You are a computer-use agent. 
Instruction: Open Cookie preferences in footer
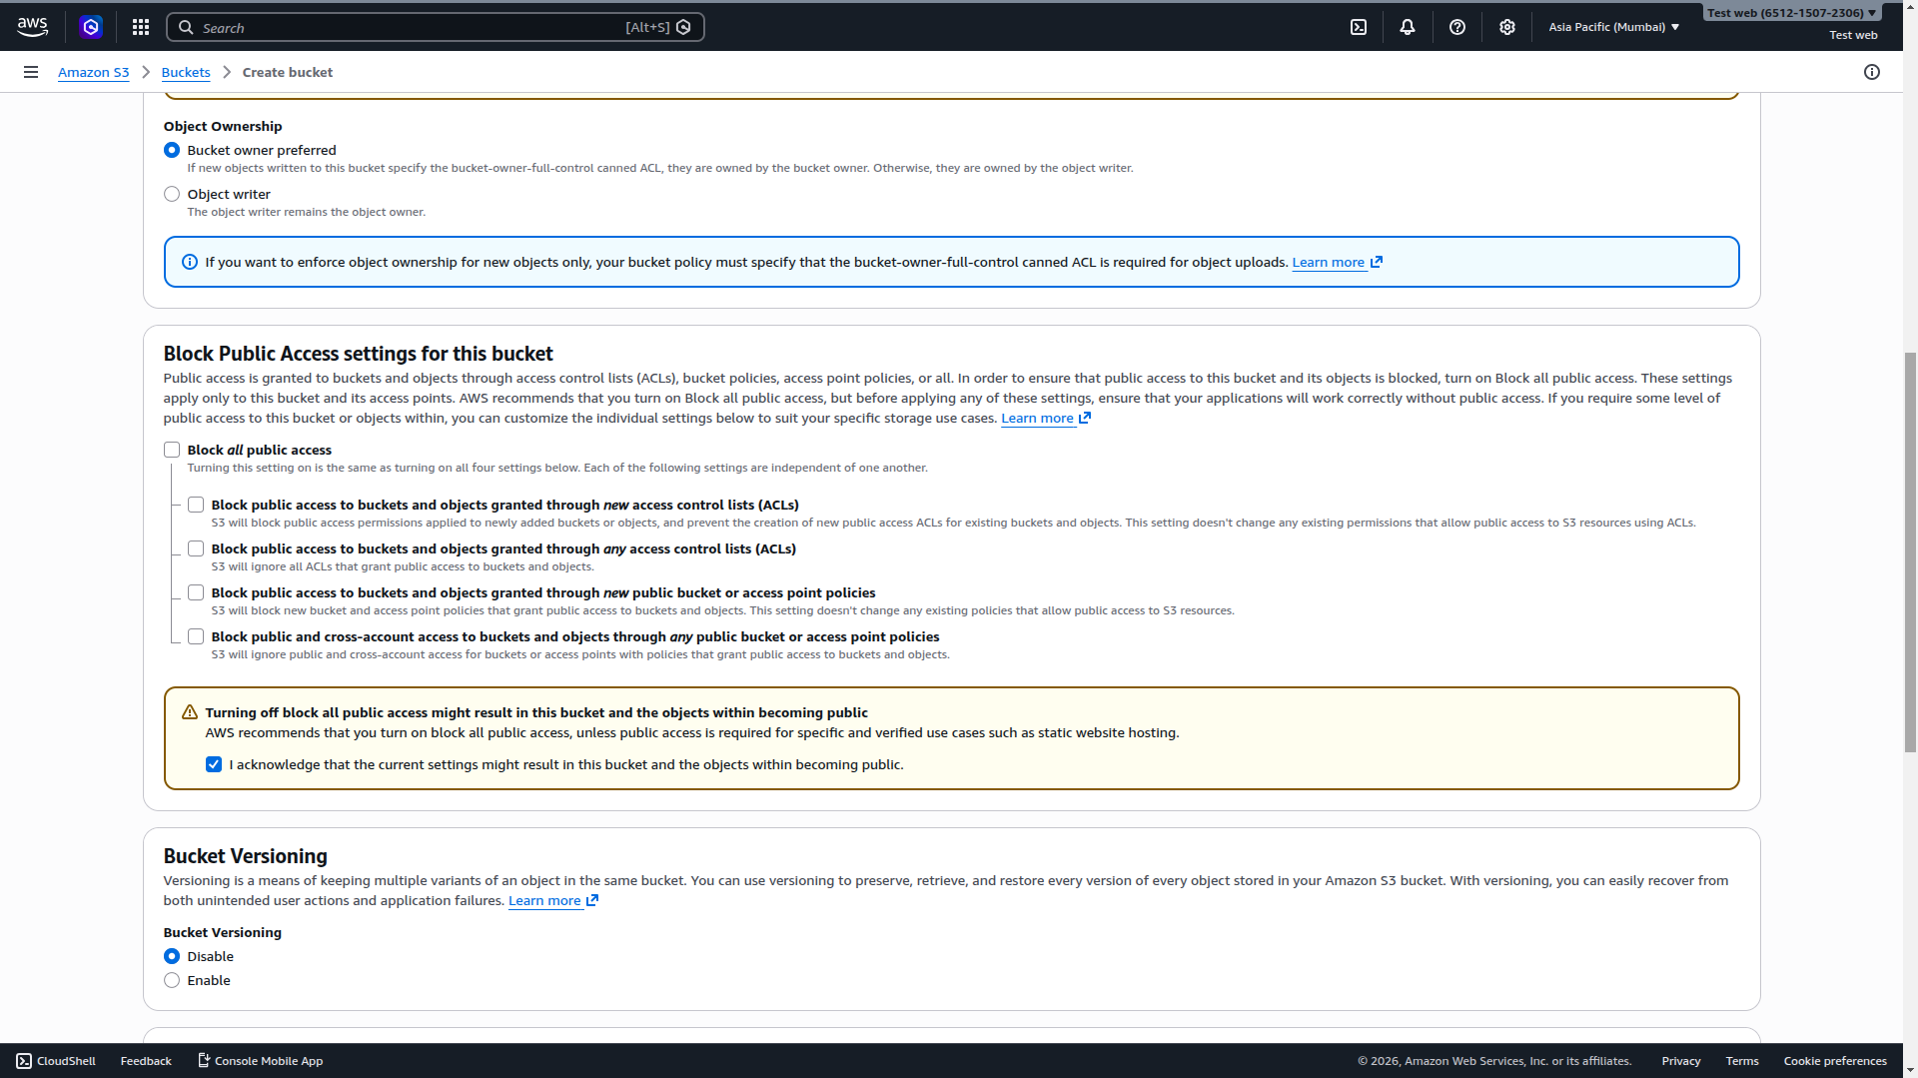coord(1835,1061)
